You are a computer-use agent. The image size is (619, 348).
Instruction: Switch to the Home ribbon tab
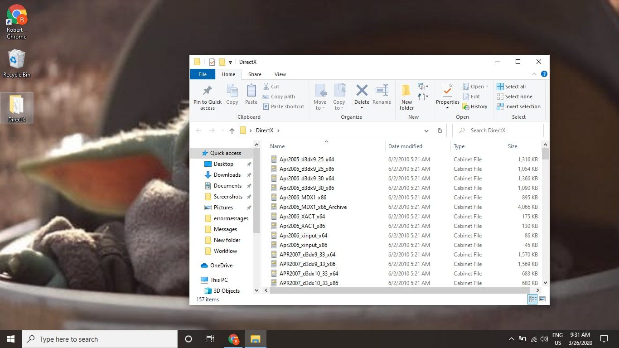(228, 74)
